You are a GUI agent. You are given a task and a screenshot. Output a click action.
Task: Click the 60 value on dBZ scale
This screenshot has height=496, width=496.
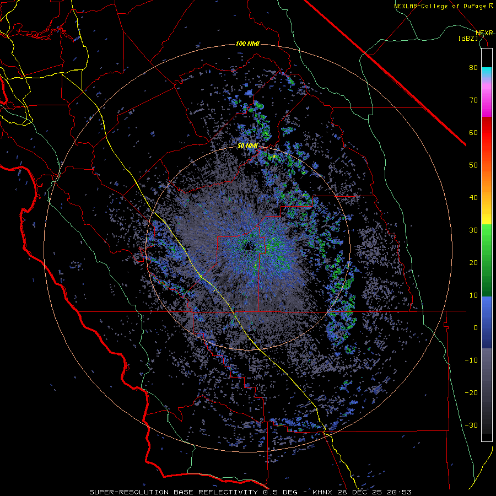[x=473, y=132]
